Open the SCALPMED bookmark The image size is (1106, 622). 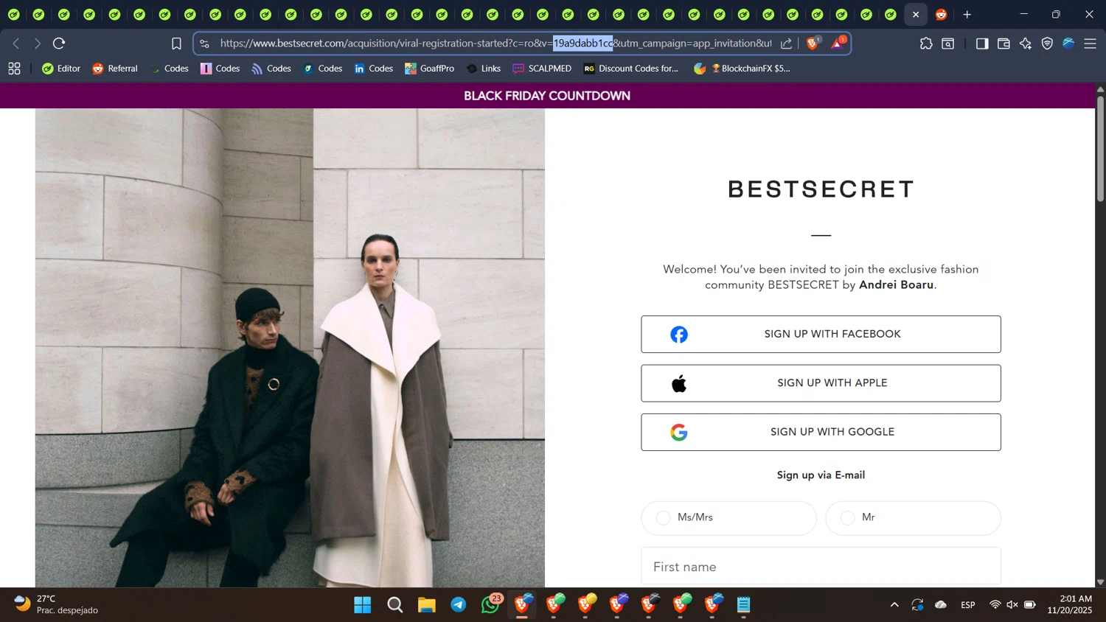point(542,69)
